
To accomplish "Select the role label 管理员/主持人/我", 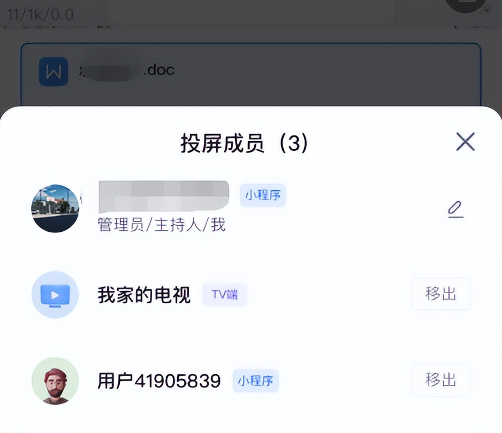I will coord(163,225).
